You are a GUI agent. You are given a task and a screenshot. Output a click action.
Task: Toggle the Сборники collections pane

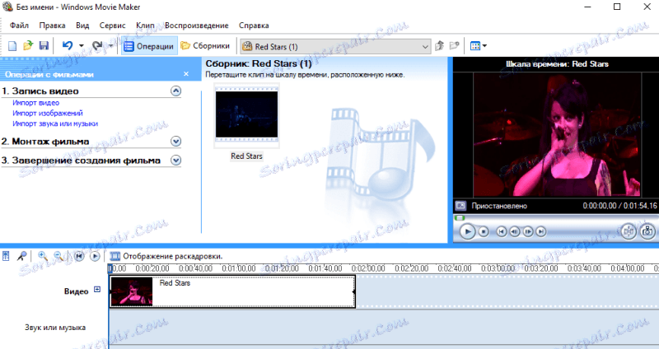point(205,46)
